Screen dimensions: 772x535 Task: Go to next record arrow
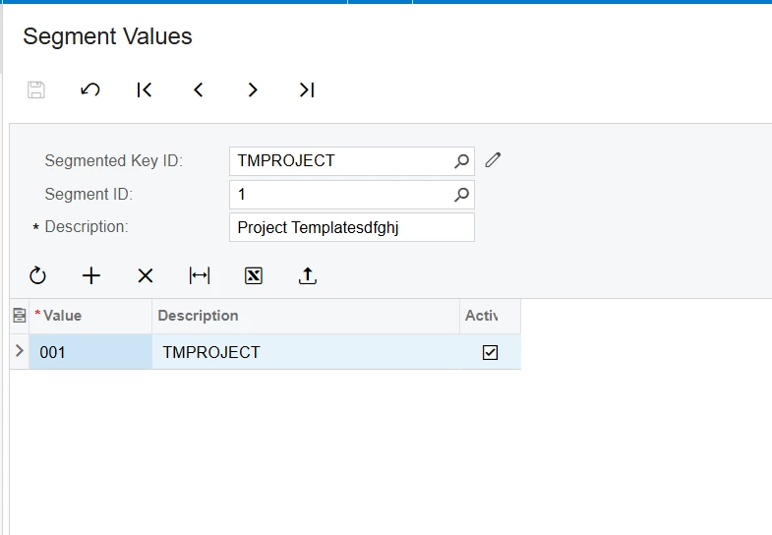pyautogui.click(x=253, y=90)
